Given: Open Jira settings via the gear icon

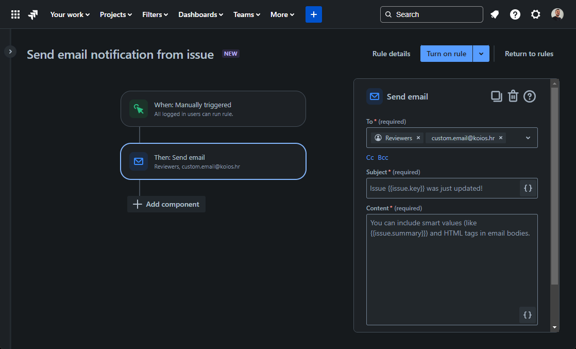Looking at the screenshot, I should [x=535, y=14].
